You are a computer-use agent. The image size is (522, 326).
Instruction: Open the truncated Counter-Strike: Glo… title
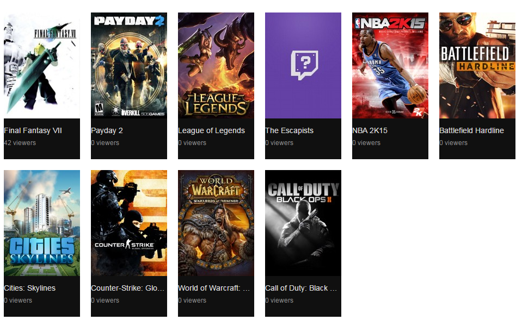(x=128, y=288)
